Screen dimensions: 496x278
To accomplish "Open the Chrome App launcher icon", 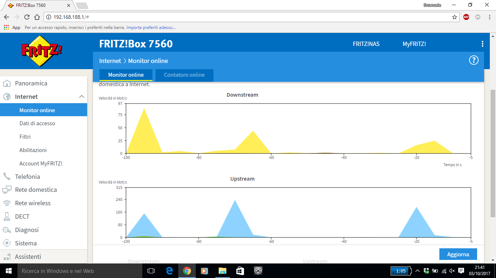I will pos(6,28).
